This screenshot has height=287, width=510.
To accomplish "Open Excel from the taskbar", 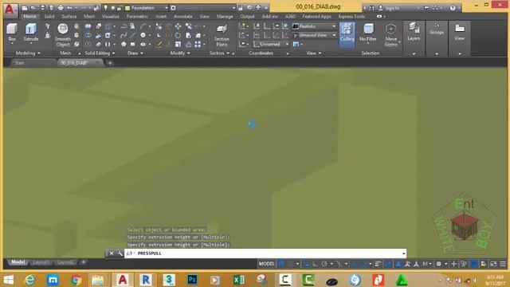I will (239, 280).
